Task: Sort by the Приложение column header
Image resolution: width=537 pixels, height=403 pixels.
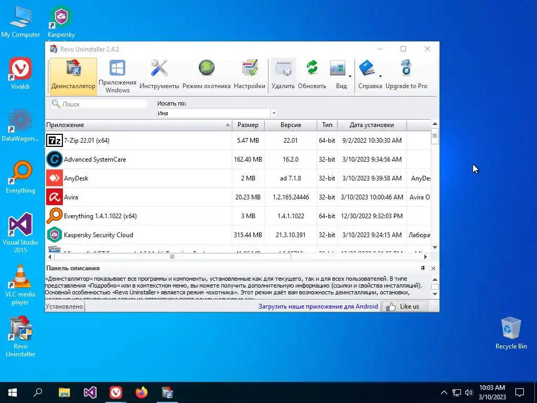Action: click(138, 125)
